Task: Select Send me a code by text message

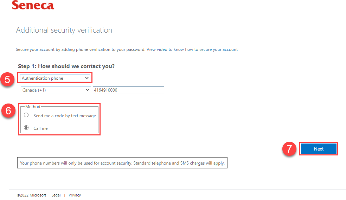Action: (26, 115)
